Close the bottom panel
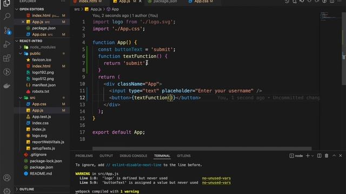This screenshot has width=346, height=194. (341, 156)
